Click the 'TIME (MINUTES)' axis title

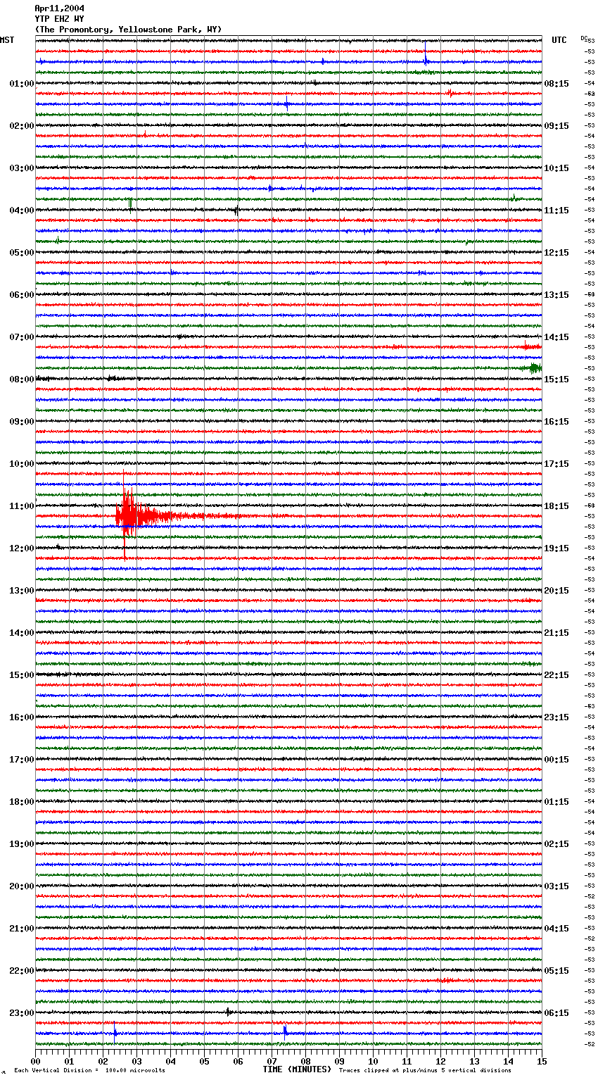pyautogui.click(x=297, y=1069)
